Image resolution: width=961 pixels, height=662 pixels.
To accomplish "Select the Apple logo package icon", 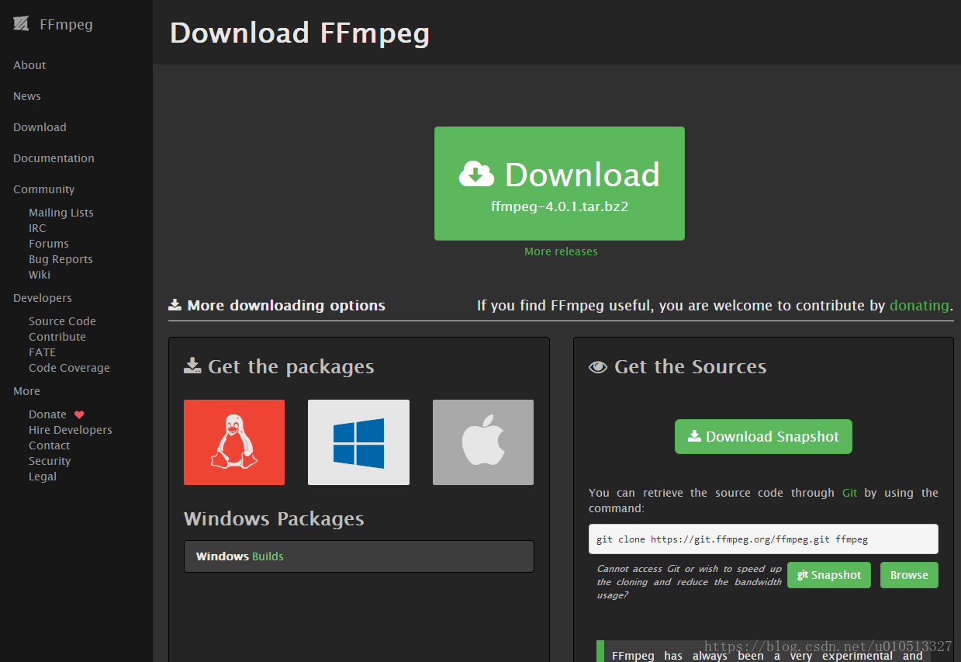I will pos(482,442).
